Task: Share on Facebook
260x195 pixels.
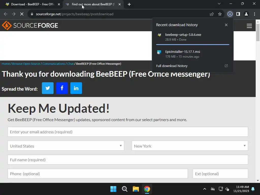Action: click(x=62, y=88)
